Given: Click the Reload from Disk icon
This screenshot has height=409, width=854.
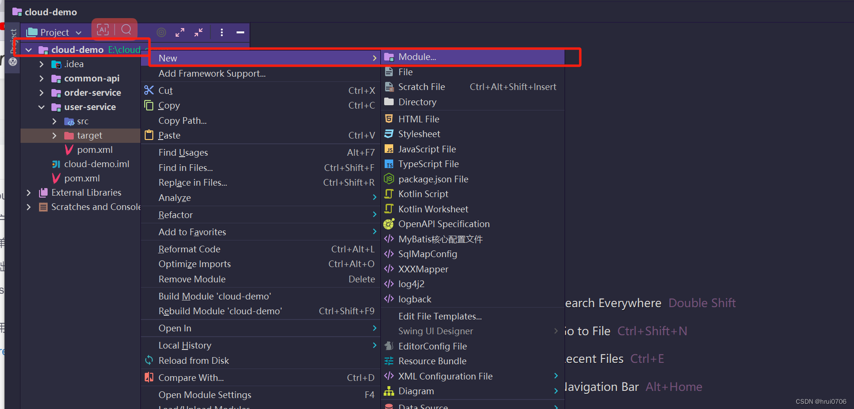Looking at the screenshot, I should click(x=149, y=360).
